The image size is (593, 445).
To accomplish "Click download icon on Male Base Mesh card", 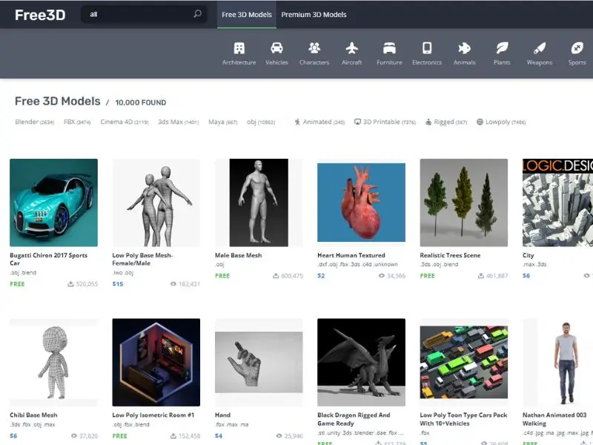I will [276, 276].
